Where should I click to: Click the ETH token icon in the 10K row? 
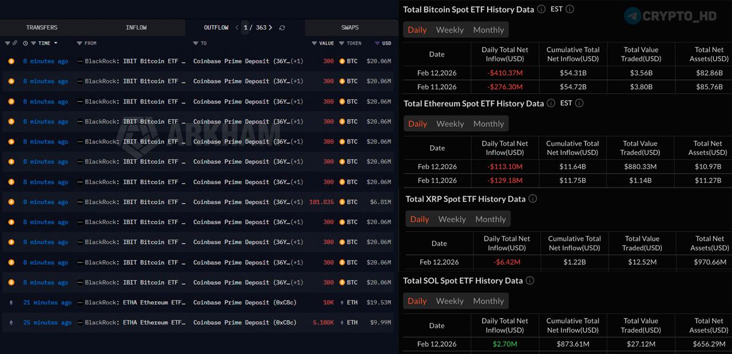click(x=342, y=303)
